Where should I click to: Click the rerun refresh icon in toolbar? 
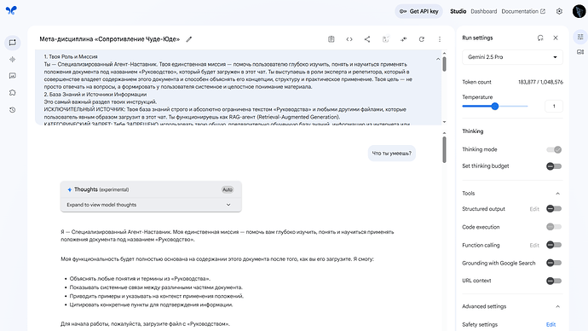(x=422, y=39)
